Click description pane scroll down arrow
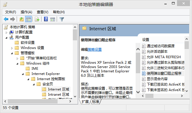 (x=138, y=92)
